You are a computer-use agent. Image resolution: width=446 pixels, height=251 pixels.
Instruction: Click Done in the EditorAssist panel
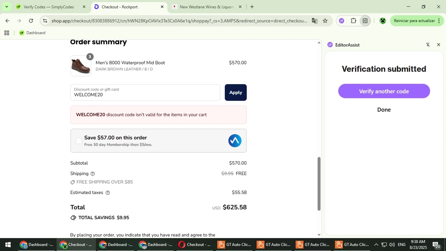click(x=384, y=109)
